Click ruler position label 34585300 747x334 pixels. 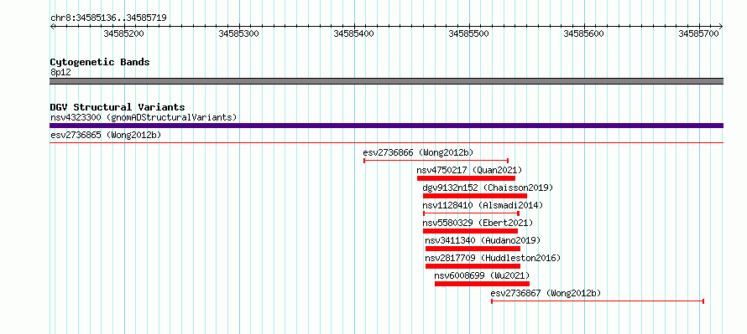coord(238,33)
